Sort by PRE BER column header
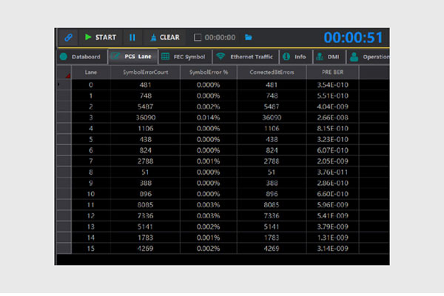 click(x=332, y=73)
